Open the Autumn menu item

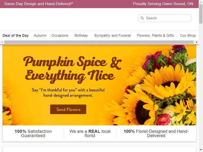point(40,35)
